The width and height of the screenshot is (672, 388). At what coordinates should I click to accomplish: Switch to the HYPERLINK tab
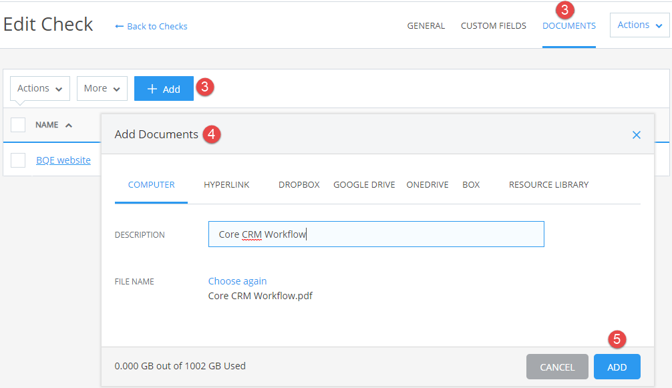[226, 184]
